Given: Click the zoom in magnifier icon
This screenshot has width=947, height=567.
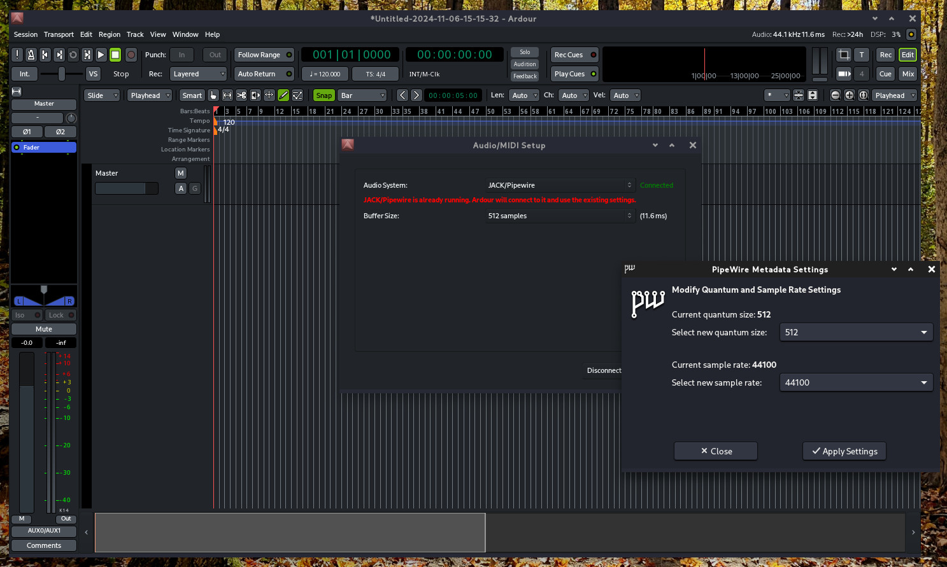Looking at the screenshot, I should coord(850,95).
